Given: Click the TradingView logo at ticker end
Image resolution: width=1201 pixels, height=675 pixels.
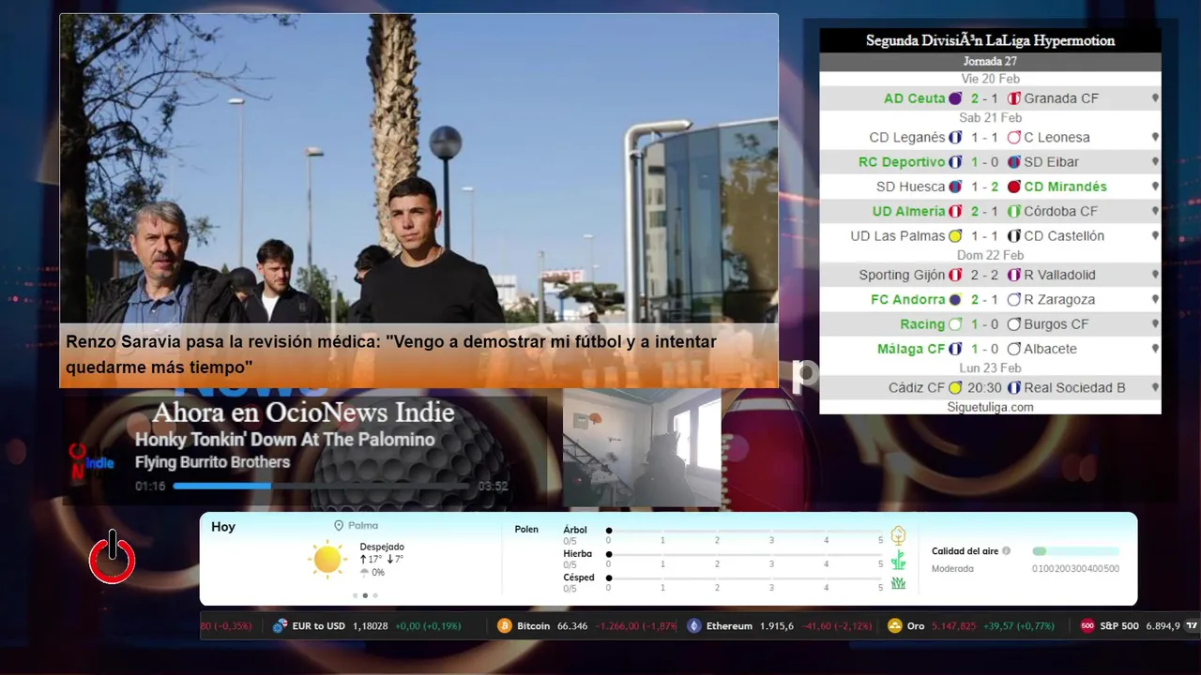Looking at the screenshot, I should 1192,625.
